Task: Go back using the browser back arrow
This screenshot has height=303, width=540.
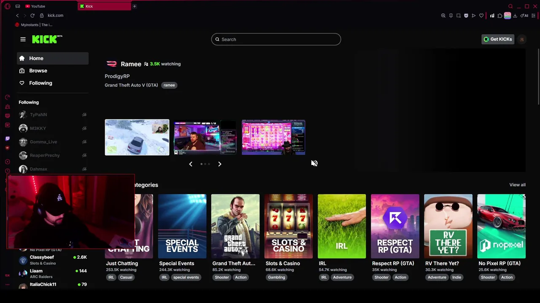Action: click(x=17, y=16)
